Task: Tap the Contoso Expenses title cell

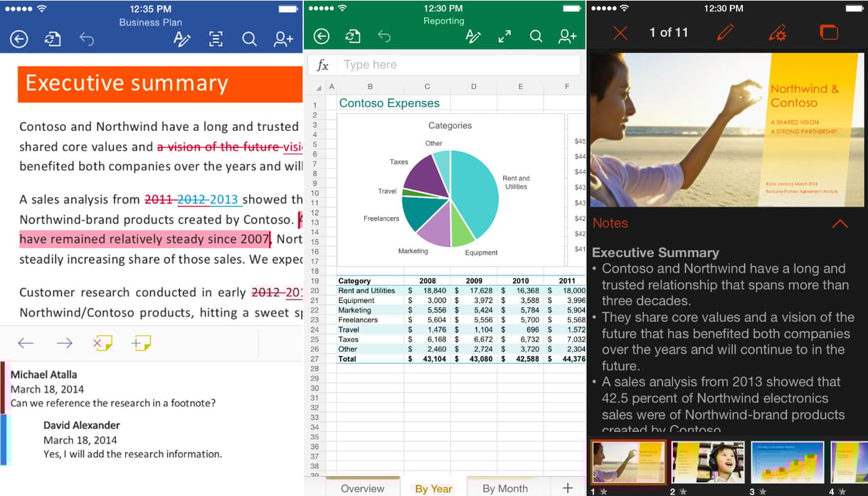Action: point(389,103)
